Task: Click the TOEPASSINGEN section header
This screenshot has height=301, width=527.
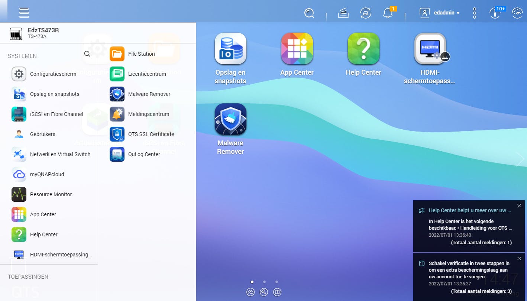Action: pyautogui.click(x=28, y=277)
